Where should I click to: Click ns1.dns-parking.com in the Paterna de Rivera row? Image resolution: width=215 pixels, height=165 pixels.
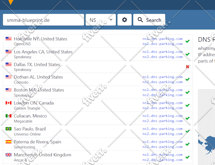[x=163, y=142]
